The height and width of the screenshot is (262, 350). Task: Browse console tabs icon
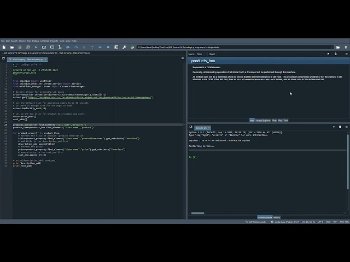[191, 127]
